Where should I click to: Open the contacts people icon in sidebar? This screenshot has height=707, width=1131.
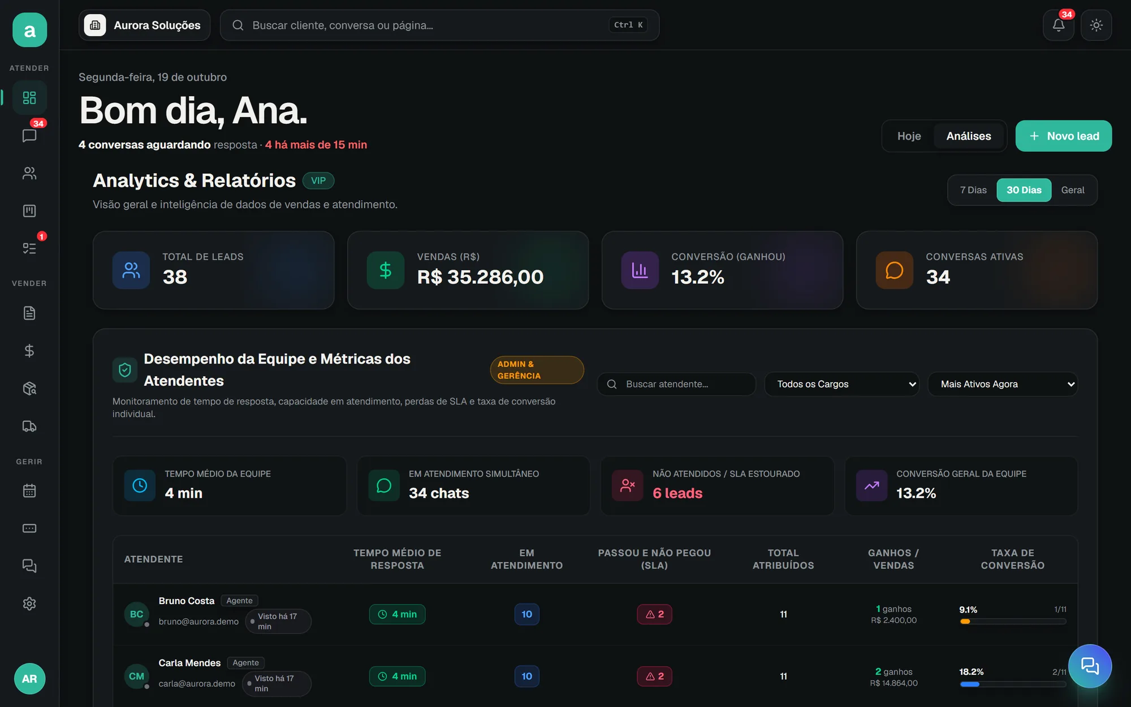pos(29,173)
